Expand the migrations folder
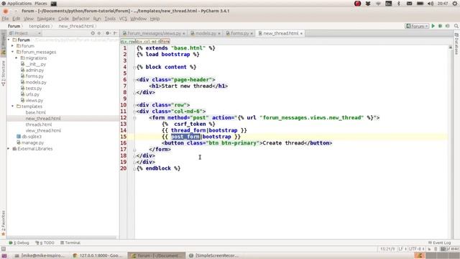Screen dimensions: 460x259 pyautogui.click(x=17, y=58)
